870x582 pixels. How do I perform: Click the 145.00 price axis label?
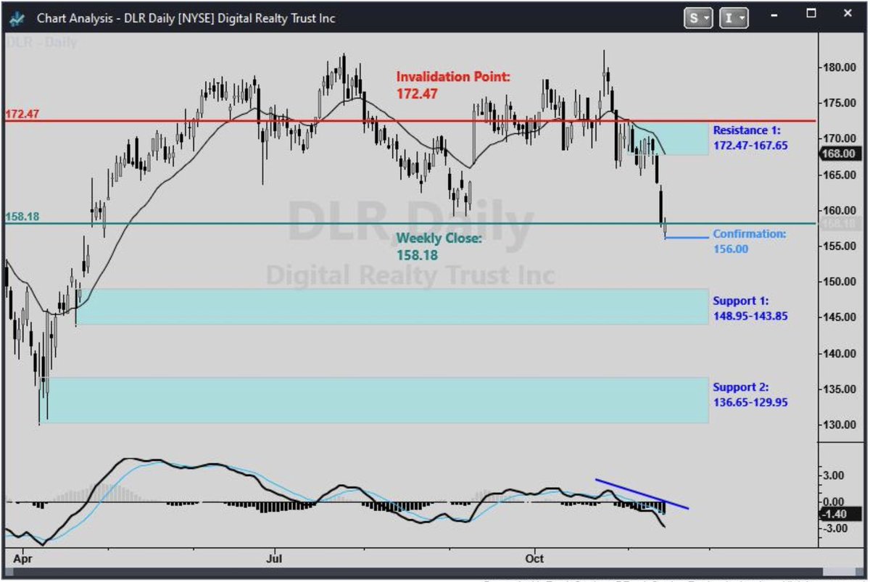coord(839,317)
